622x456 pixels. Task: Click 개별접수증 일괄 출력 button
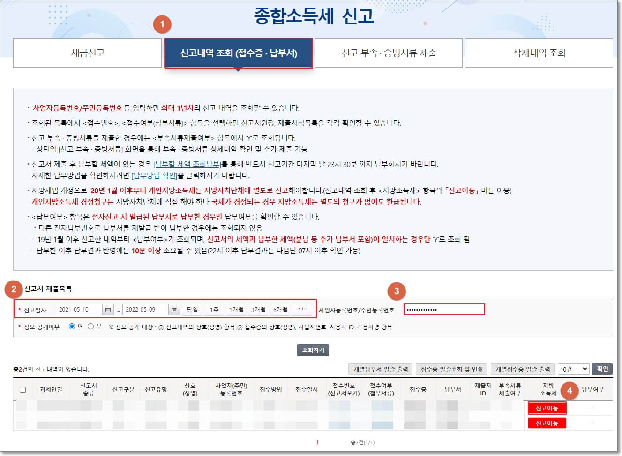click(x=523, y=369)
